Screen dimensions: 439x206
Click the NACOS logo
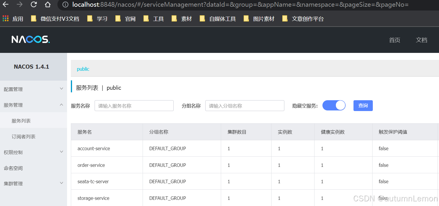(x=30, y=40)
